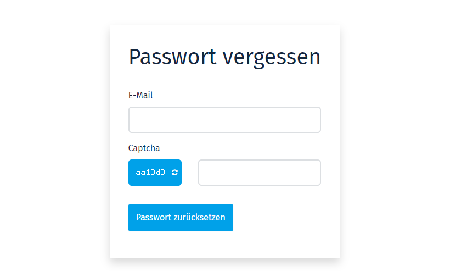This screenshot has height=271, width=456.
Task: Click the Captcha field label
Action: click(x=144, y=148)
